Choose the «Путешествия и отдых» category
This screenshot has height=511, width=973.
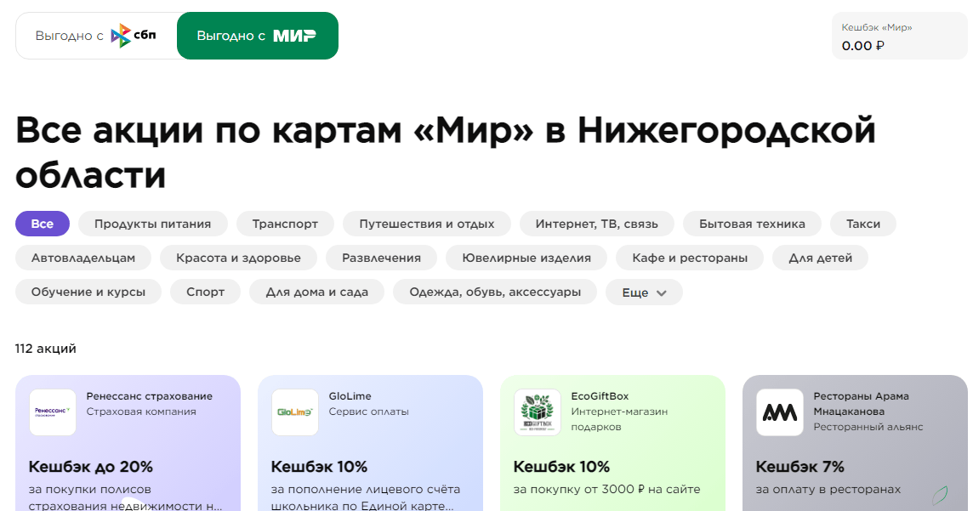click(427, 224)
